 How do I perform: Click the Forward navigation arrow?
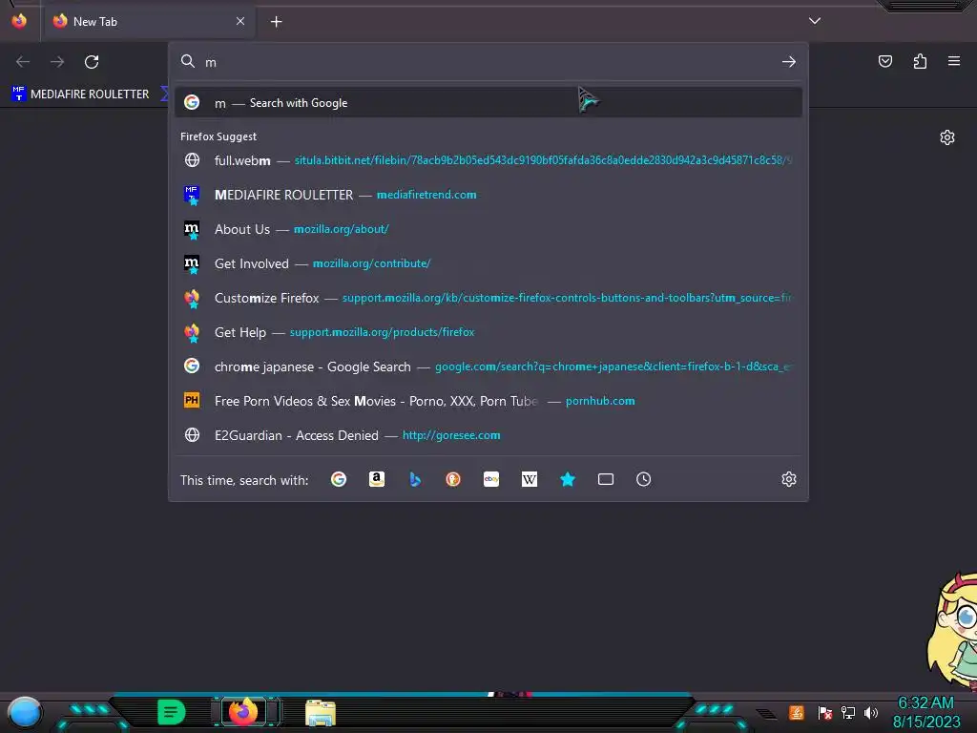57,62
